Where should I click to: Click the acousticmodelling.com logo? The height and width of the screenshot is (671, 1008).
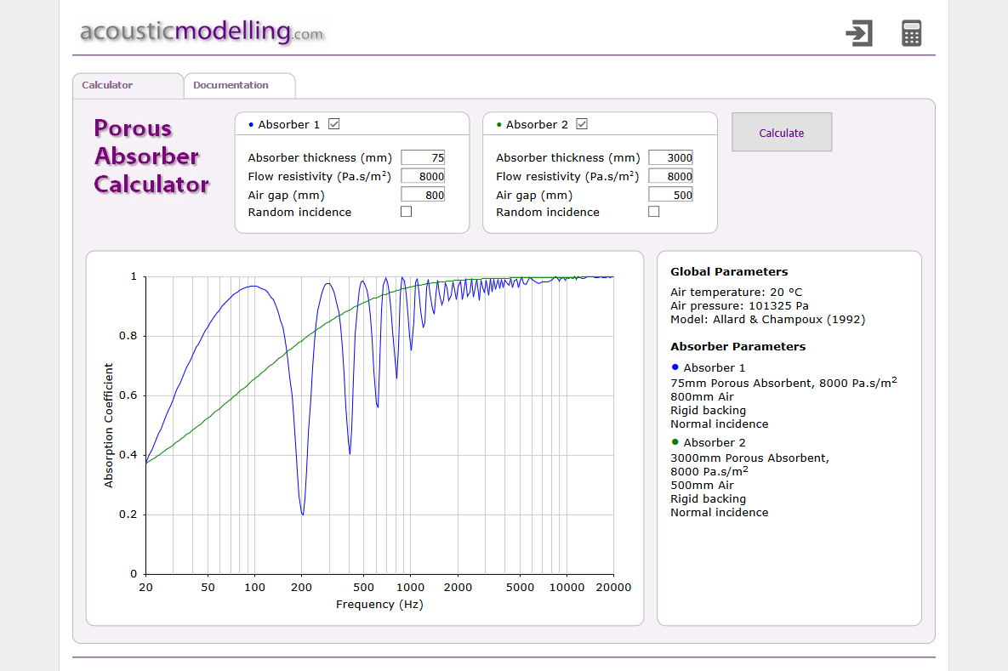point(202,32)
